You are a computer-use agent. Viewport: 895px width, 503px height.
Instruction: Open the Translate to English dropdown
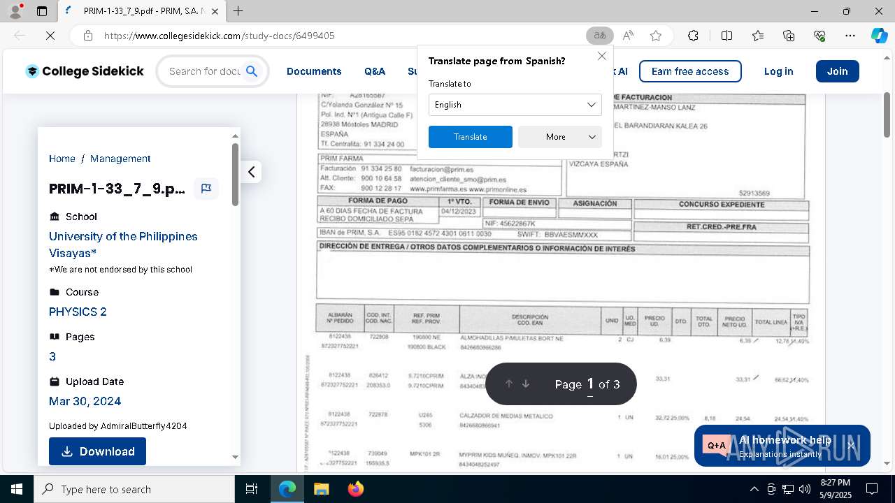pos(515,105)
